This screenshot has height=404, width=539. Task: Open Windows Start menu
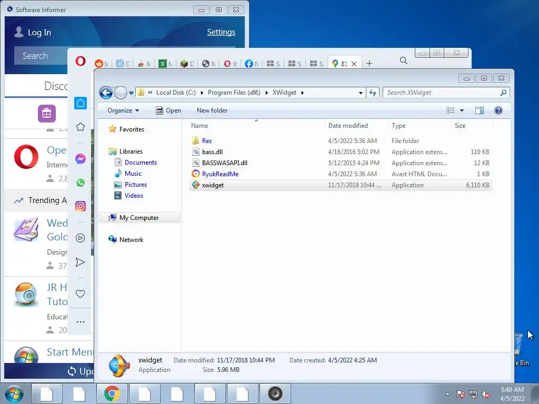point(14,393)
